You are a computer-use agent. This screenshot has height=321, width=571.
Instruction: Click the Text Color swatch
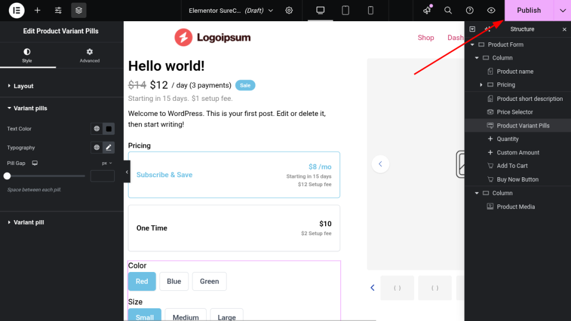[109, 129]
